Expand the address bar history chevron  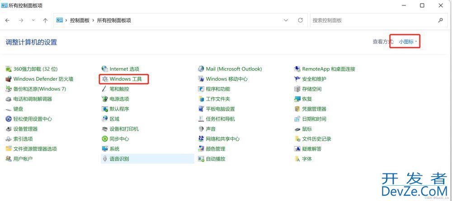click(286, 20)
